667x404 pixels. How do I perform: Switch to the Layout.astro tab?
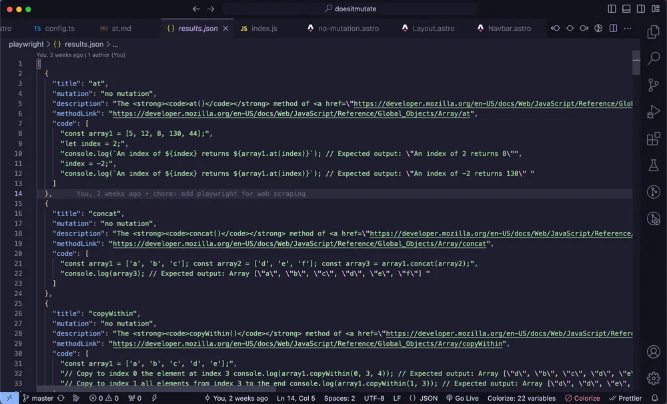point(428,29)
